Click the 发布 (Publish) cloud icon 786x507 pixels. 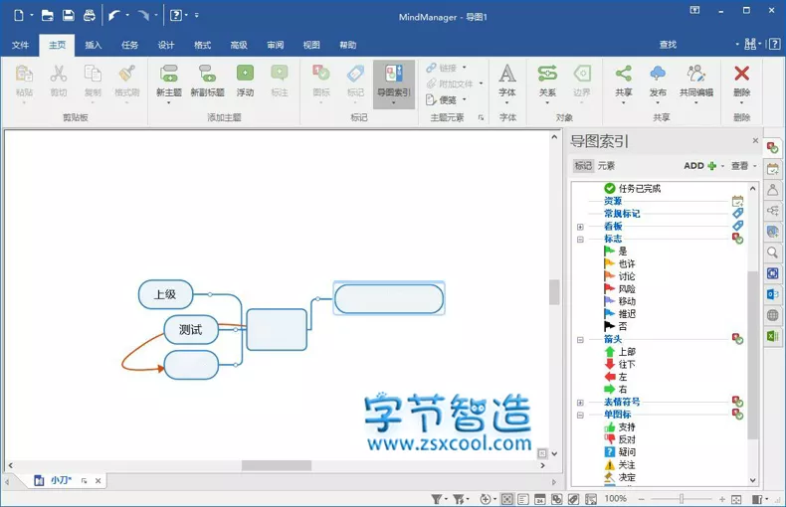(658, 74)
